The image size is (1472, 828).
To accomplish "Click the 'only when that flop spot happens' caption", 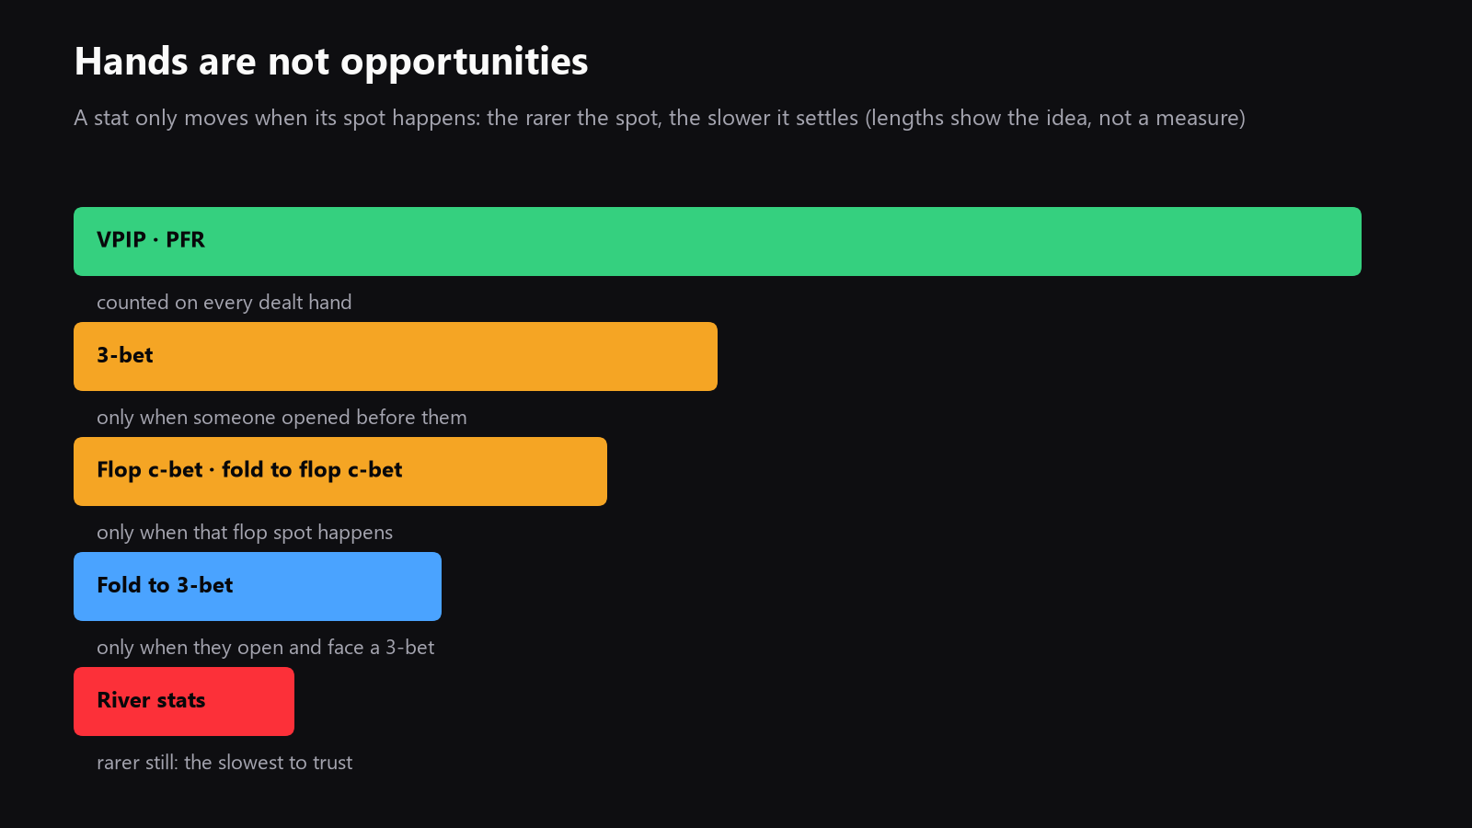I will 245,533.
